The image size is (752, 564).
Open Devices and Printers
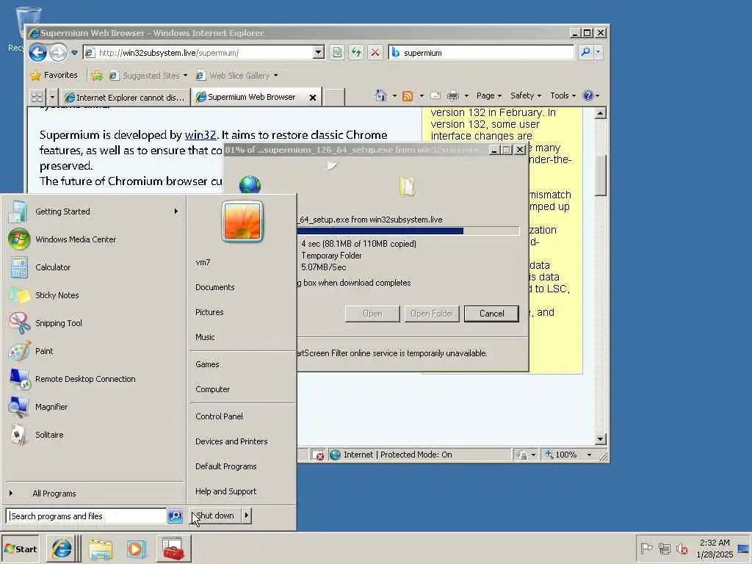(231, 441)
